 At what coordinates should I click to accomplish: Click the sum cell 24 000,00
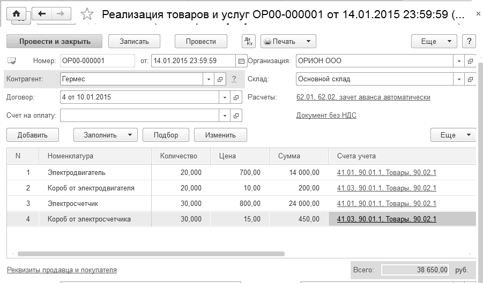[x=299, y=203]
